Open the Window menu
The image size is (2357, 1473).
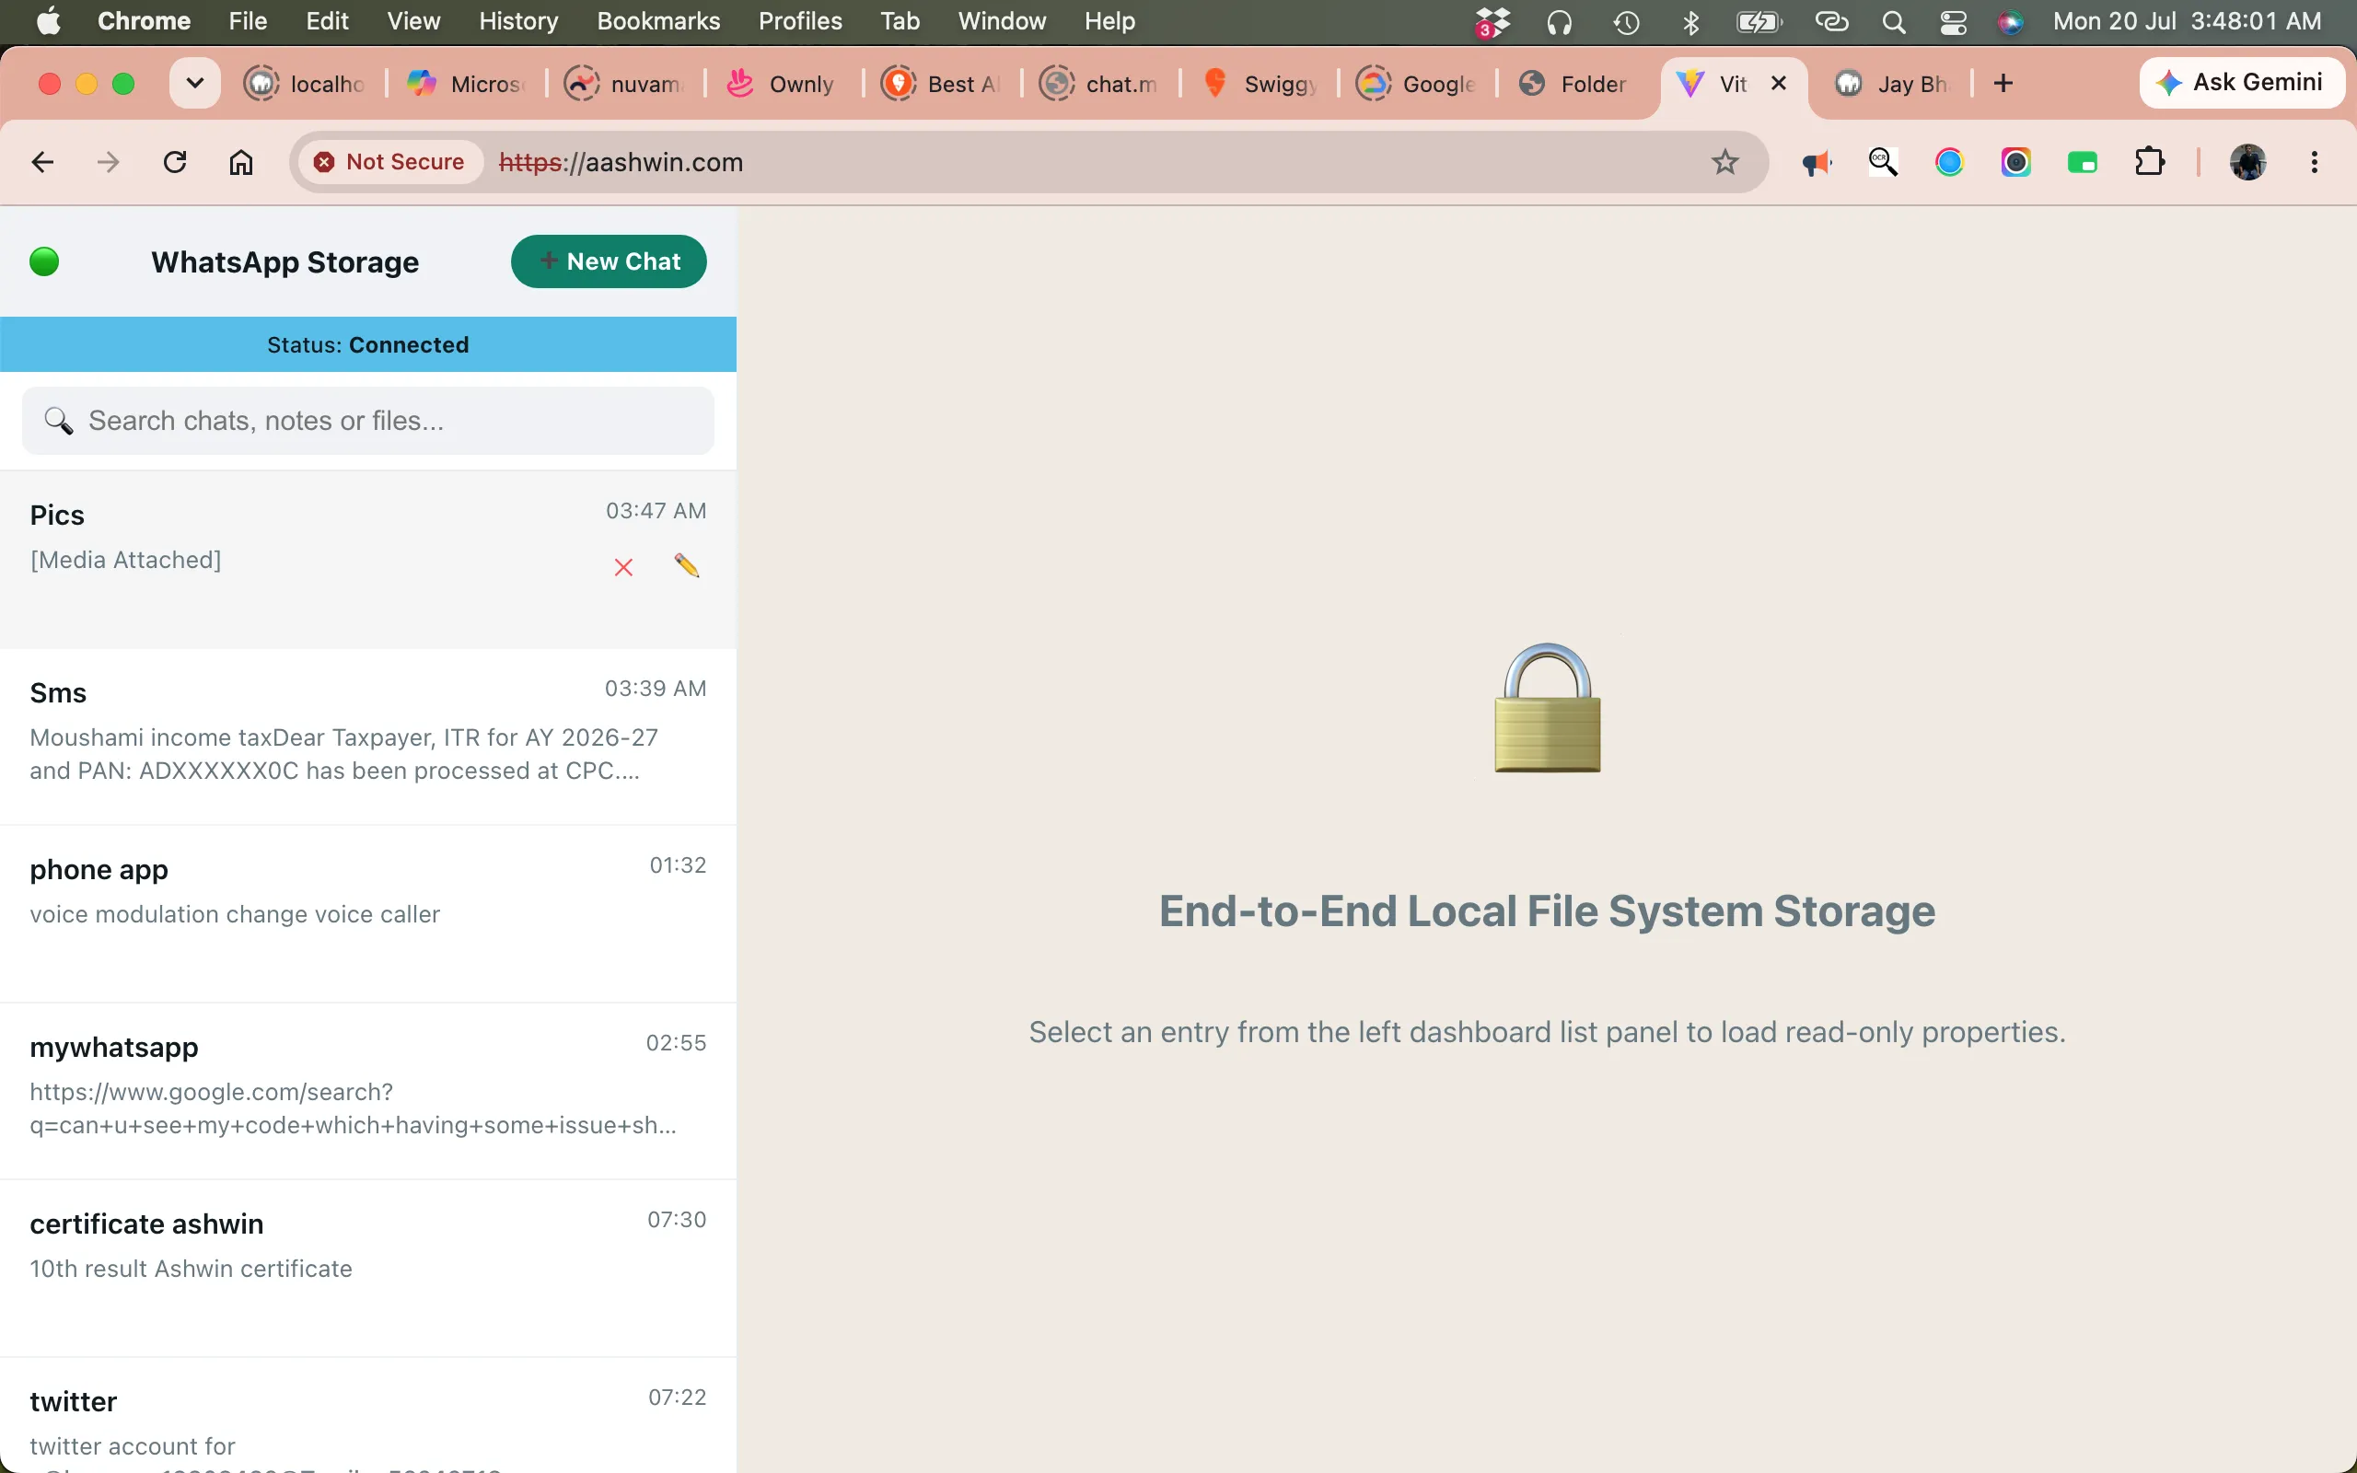[x=1001, y=21]
